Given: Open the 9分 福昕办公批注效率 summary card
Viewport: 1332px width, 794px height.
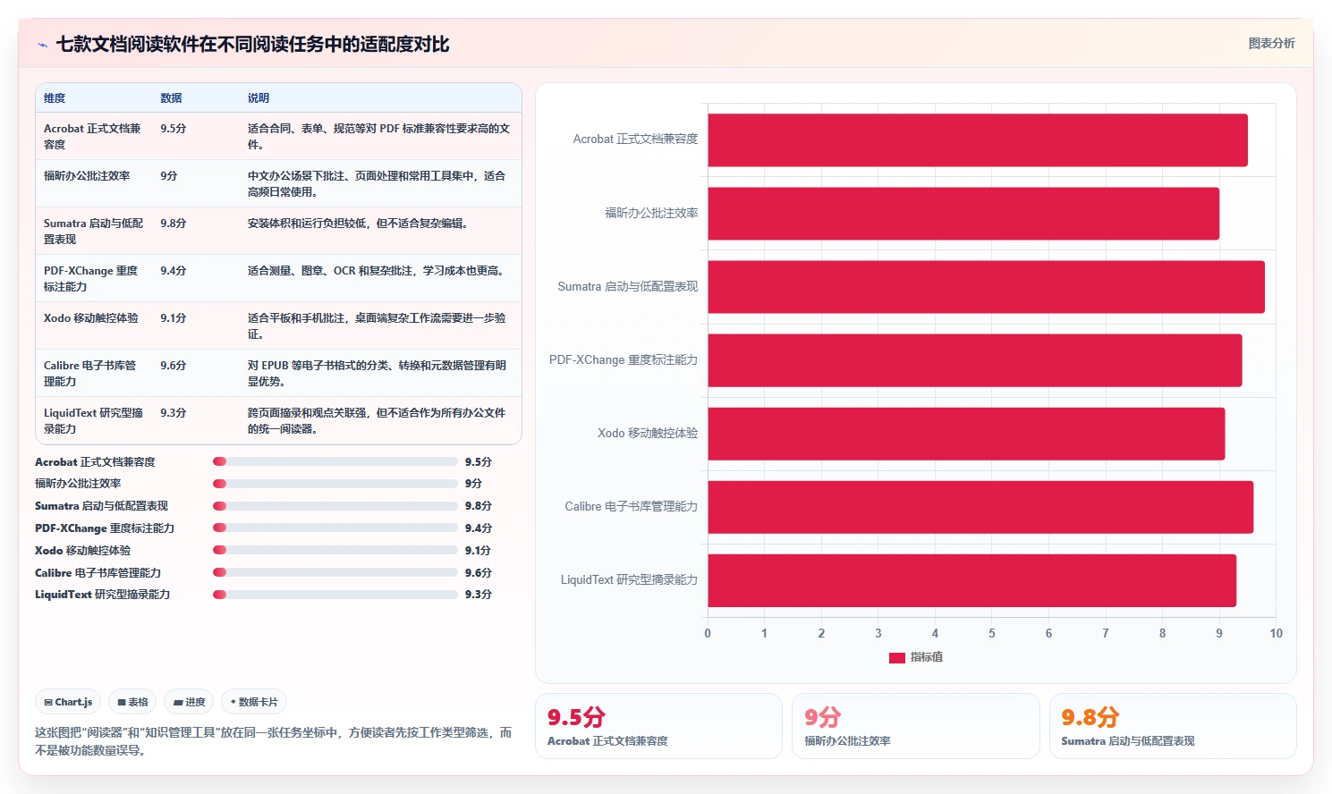Looking at the screenshot, I should (915, 726).
